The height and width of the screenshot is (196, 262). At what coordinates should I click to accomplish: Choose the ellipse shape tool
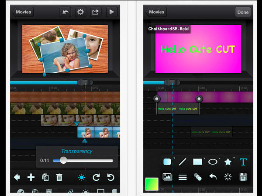click(213, 162)
